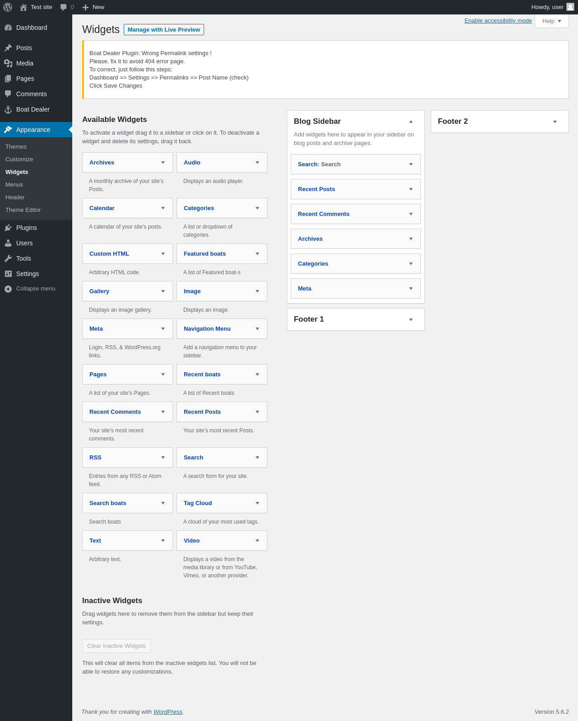578x721 pixels.
Task: Select the RSS widget title
Action: (x=95, y=458)
